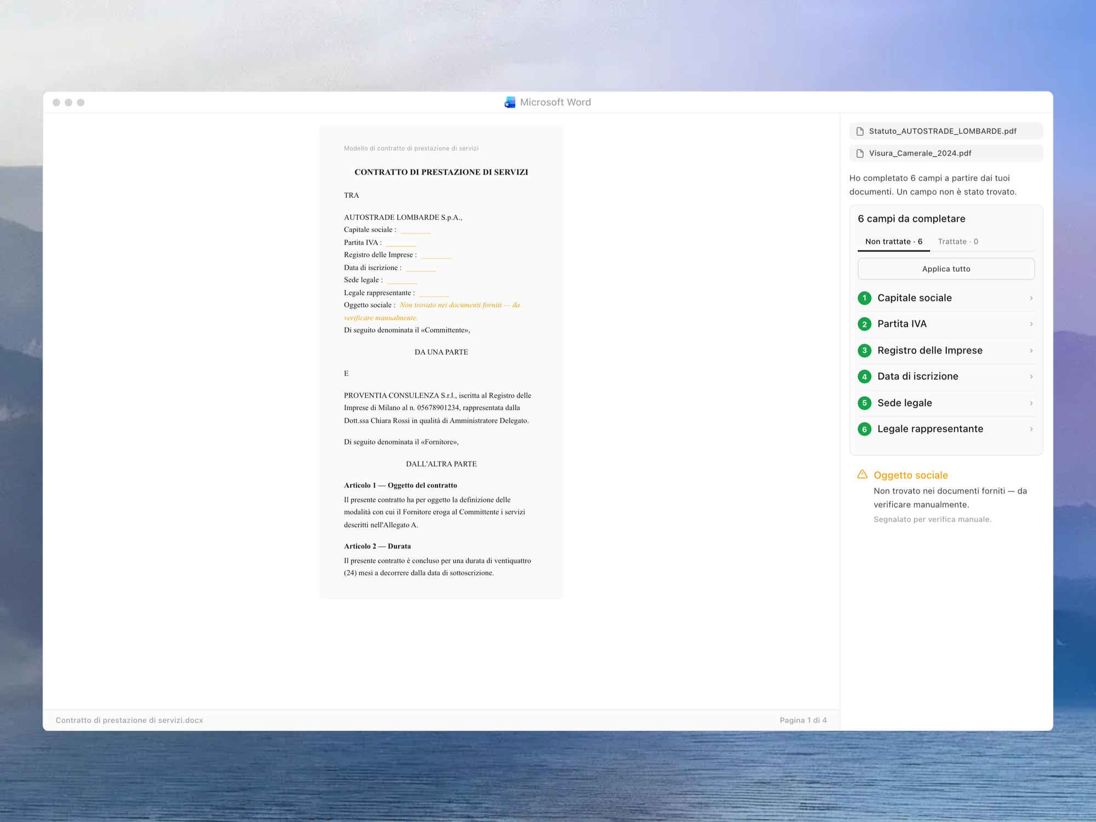This screenshot has height=822, width=1096.
Task: Click the Microsoft Word logo icon in title bar
Action: 510,102
